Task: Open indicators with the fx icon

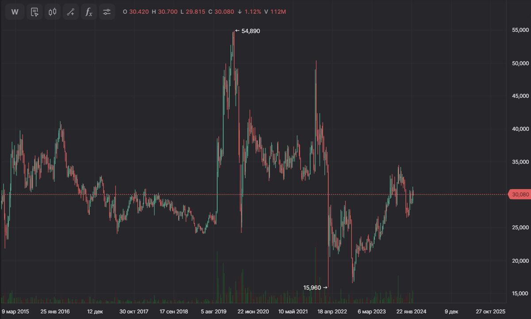Action: (88, 12)
